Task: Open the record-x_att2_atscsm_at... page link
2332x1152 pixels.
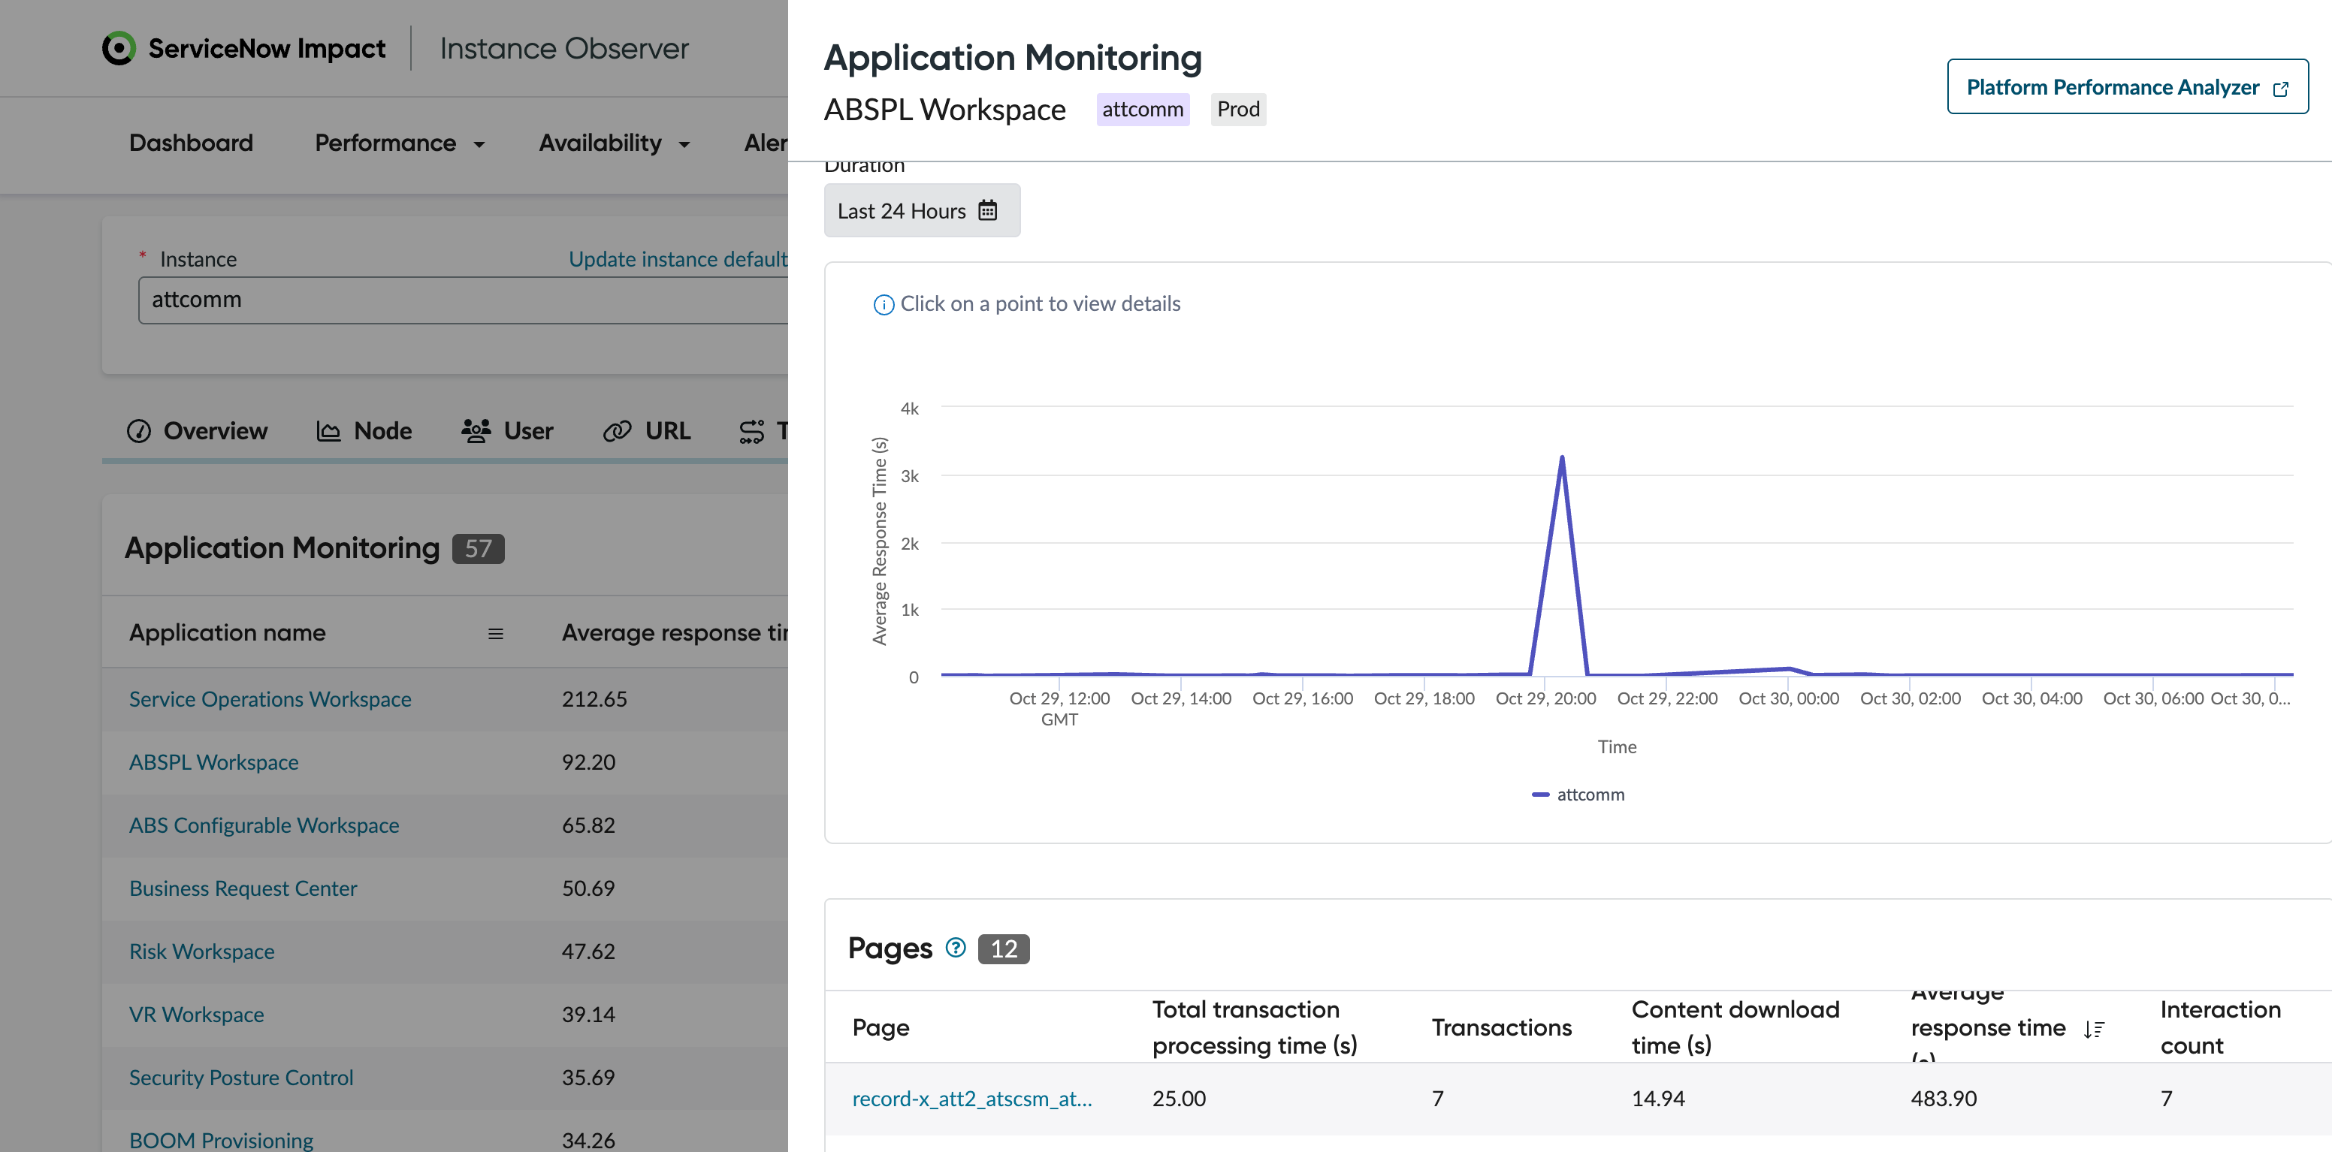Action: [971, 1099]
